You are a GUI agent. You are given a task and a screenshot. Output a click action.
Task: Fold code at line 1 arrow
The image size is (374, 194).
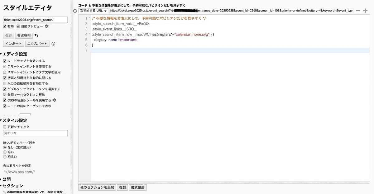point(89,18)
